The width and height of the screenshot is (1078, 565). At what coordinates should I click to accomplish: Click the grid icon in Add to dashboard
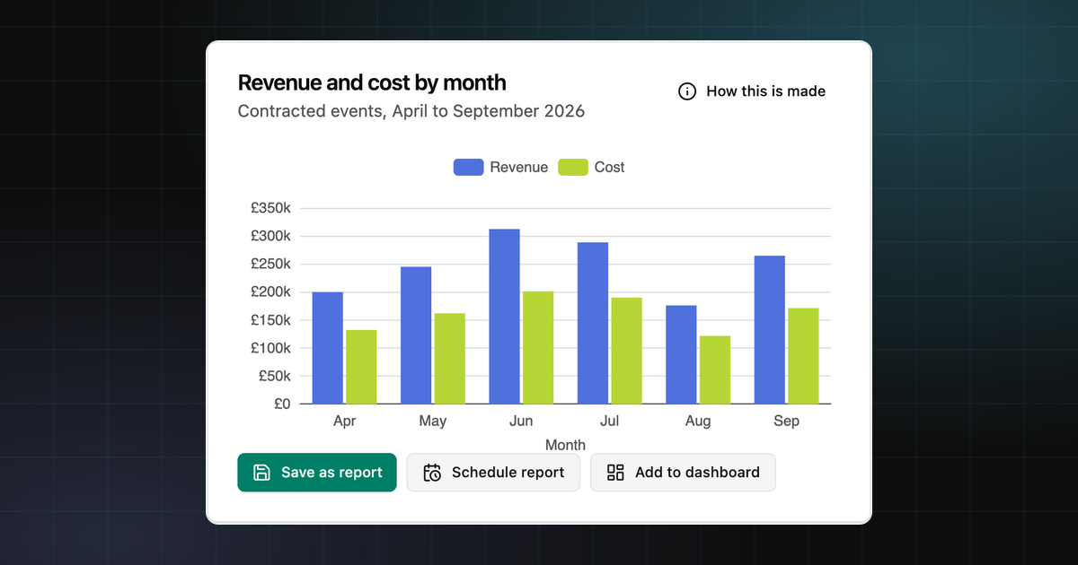[x=615, y=473]
